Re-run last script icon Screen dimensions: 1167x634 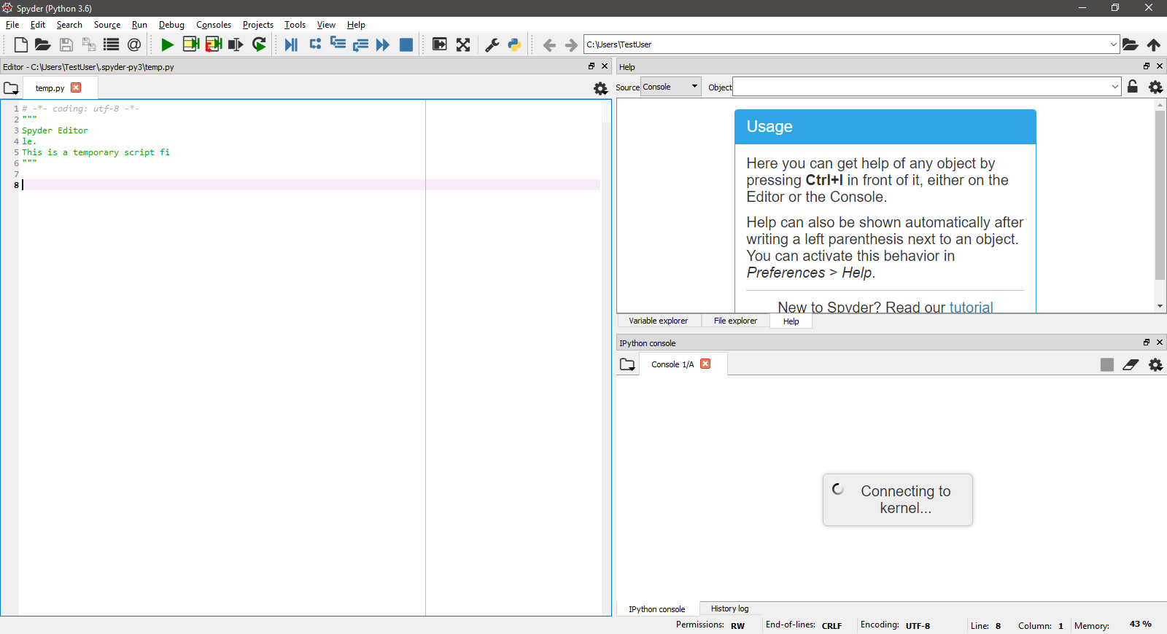click(x=259, y=44)
